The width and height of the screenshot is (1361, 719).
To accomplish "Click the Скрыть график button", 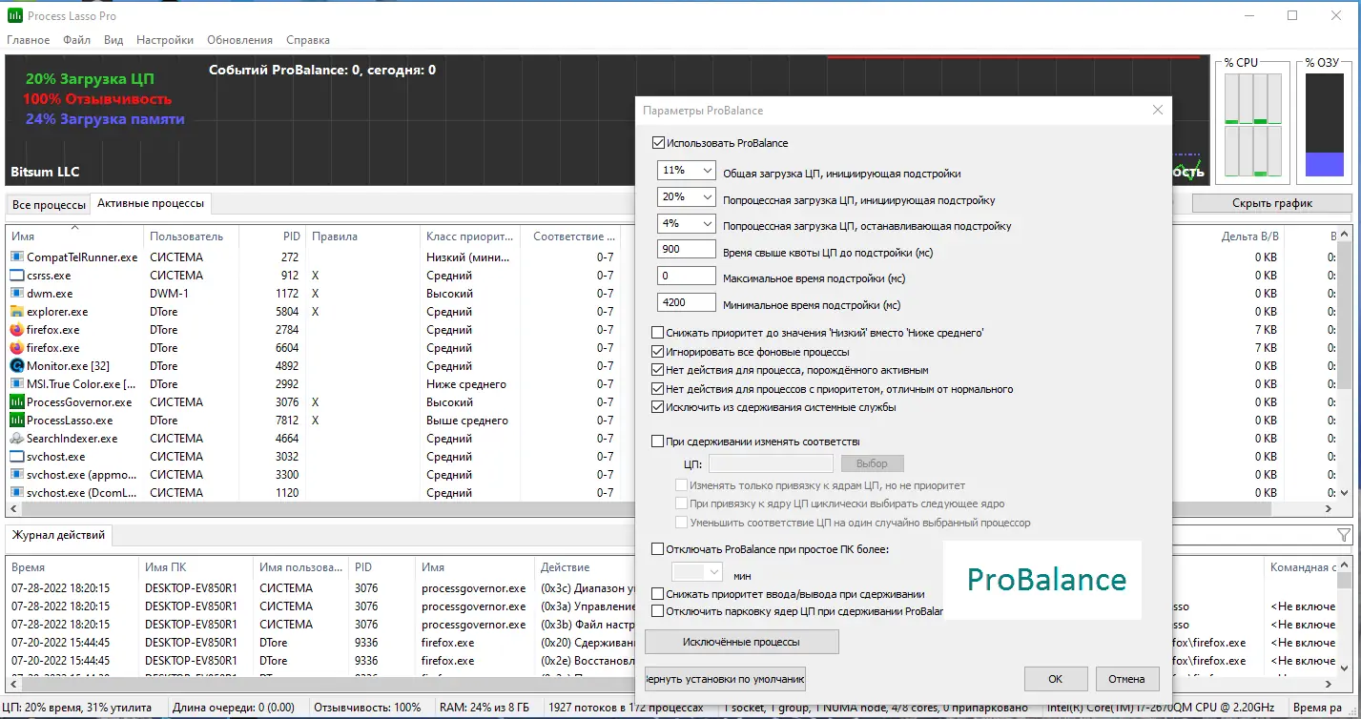I will coord(1271,203).
